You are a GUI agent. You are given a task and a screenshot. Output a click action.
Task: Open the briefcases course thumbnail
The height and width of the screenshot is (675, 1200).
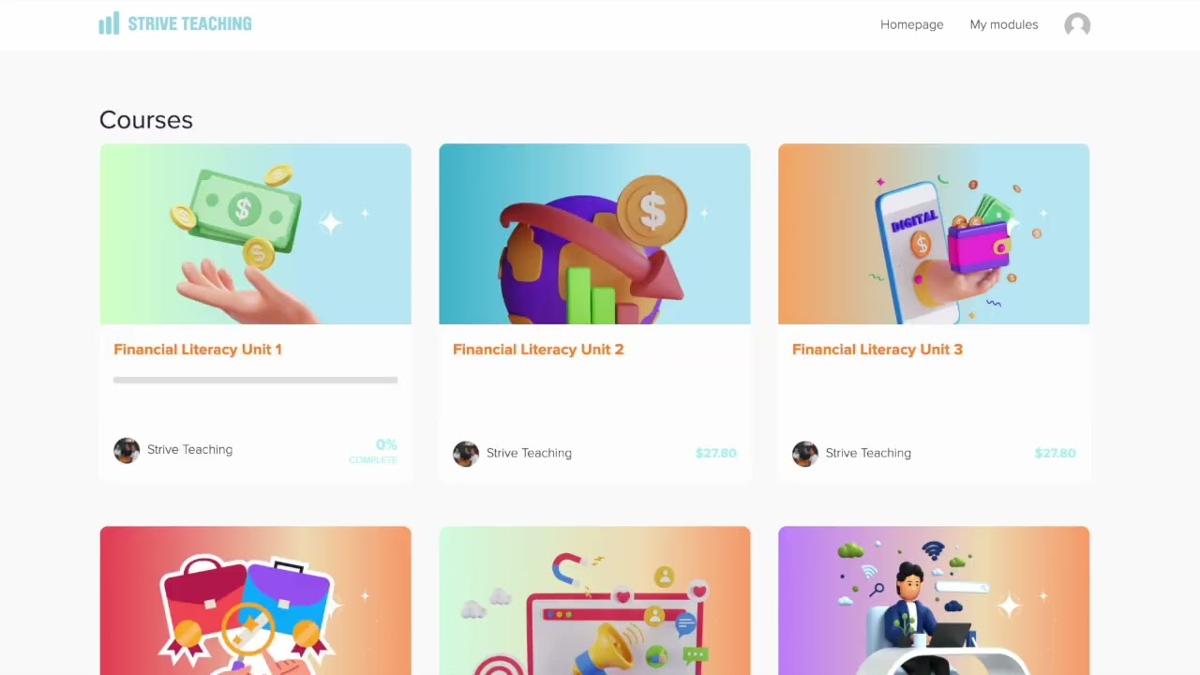(x=255, y=601)
